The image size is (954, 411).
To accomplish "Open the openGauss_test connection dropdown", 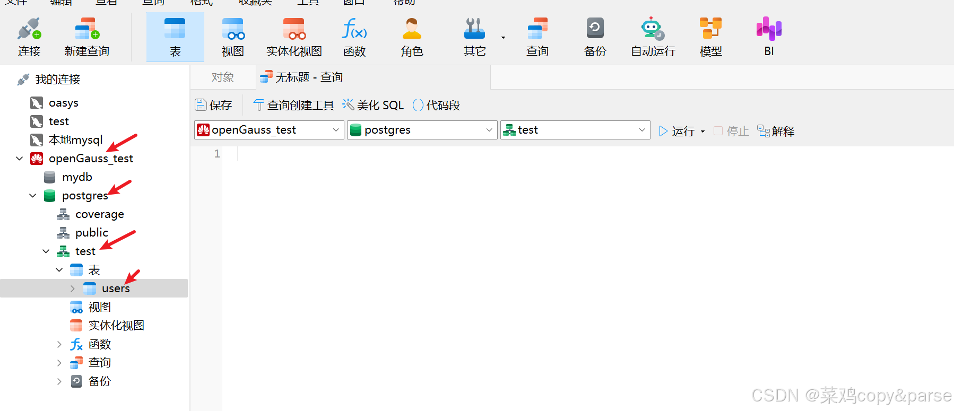I will click(x=269, y=130).
